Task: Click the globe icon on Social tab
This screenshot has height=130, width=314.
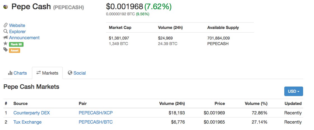Action: [70, 73]
